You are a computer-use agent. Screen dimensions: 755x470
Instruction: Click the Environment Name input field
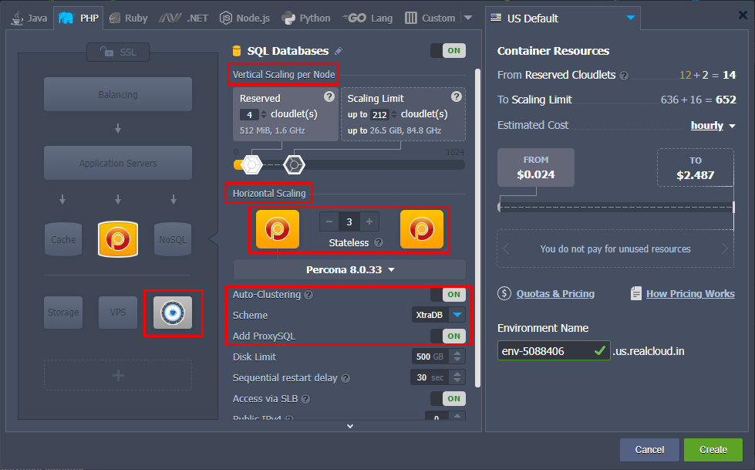[x=544, y=351]
